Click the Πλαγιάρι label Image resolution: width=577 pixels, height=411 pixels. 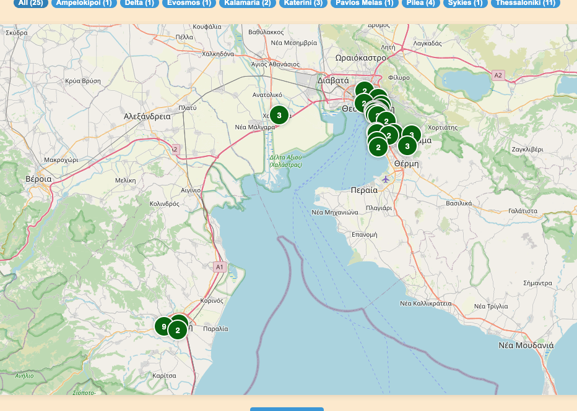click(379, 208)
